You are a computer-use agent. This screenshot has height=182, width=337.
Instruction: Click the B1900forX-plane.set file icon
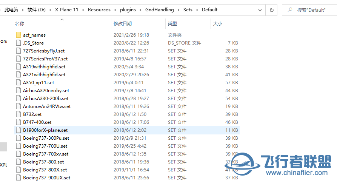[x=19, y=130]
